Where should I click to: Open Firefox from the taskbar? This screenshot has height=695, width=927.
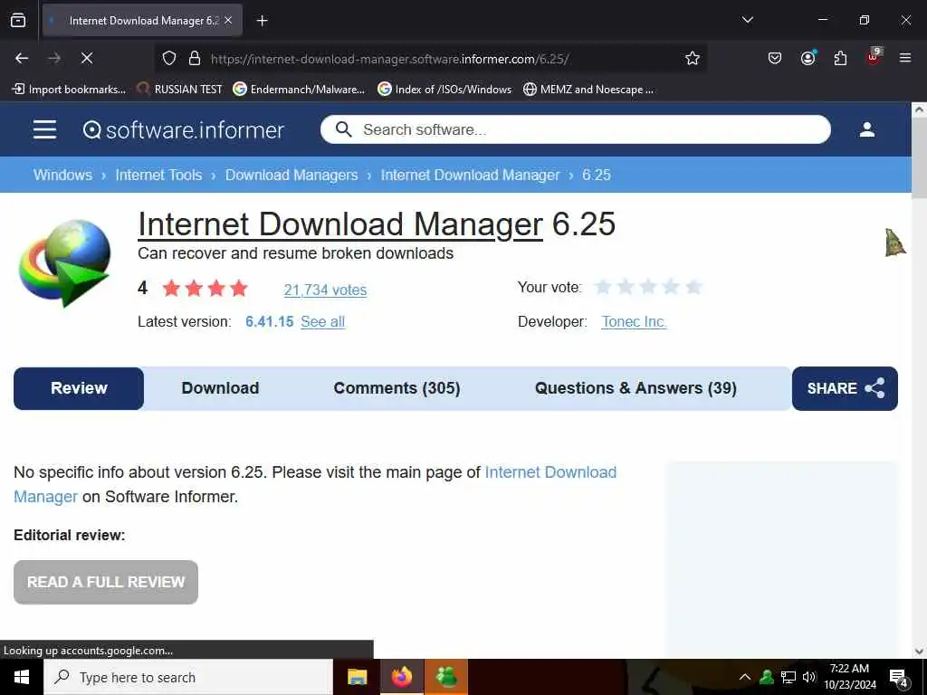click(x=401, y=677)
